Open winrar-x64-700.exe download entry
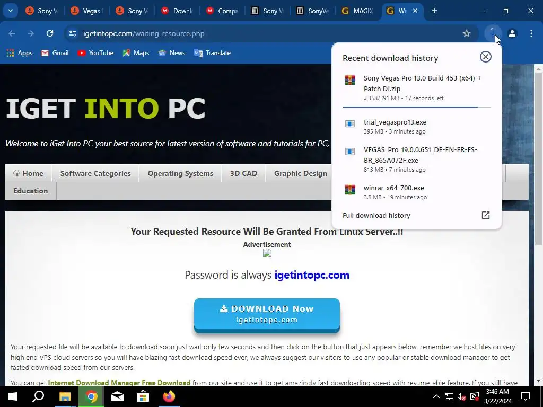 [417, 192]
